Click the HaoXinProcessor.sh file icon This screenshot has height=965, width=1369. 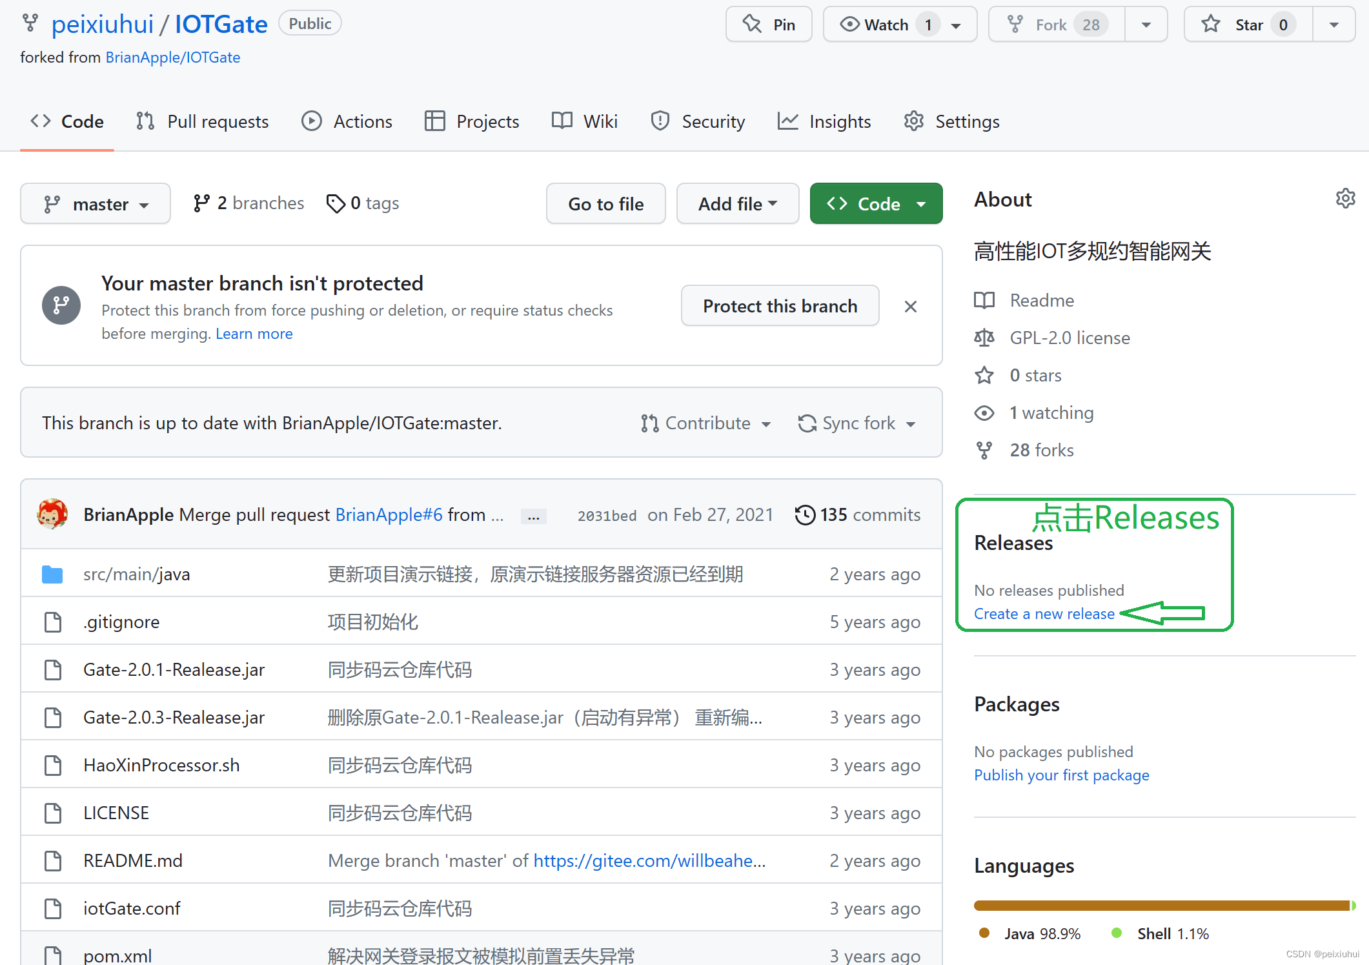(52, 766)
